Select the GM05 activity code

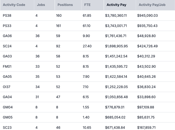8,117
